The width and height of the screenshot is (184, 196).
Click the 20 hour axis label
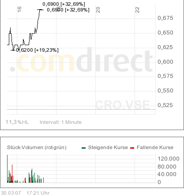click(x=98, y=10)
